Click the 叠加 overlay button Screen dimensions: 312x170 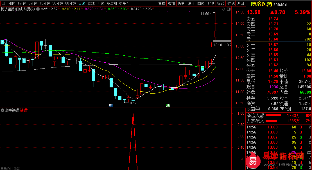[x=171, y=3]
